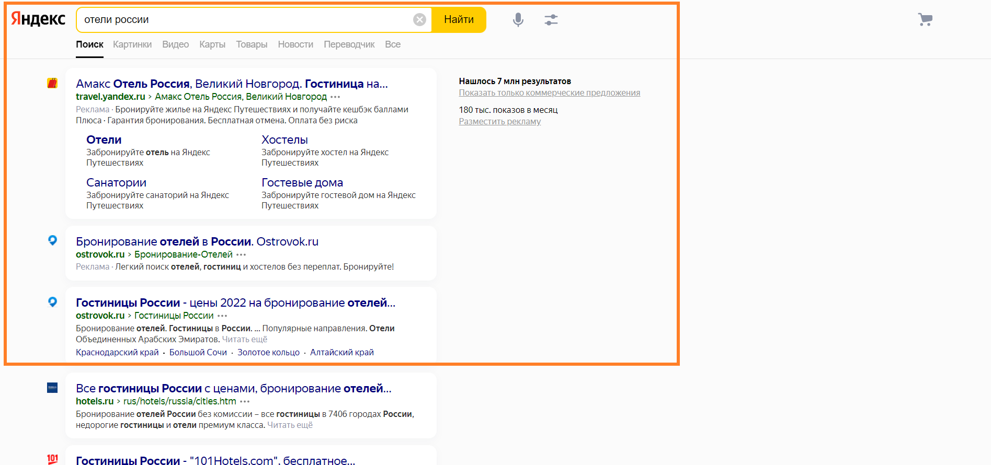Click the travel.yandex.ru domain link
Viewport: 991px width, 465px height.
click(110, 97)
